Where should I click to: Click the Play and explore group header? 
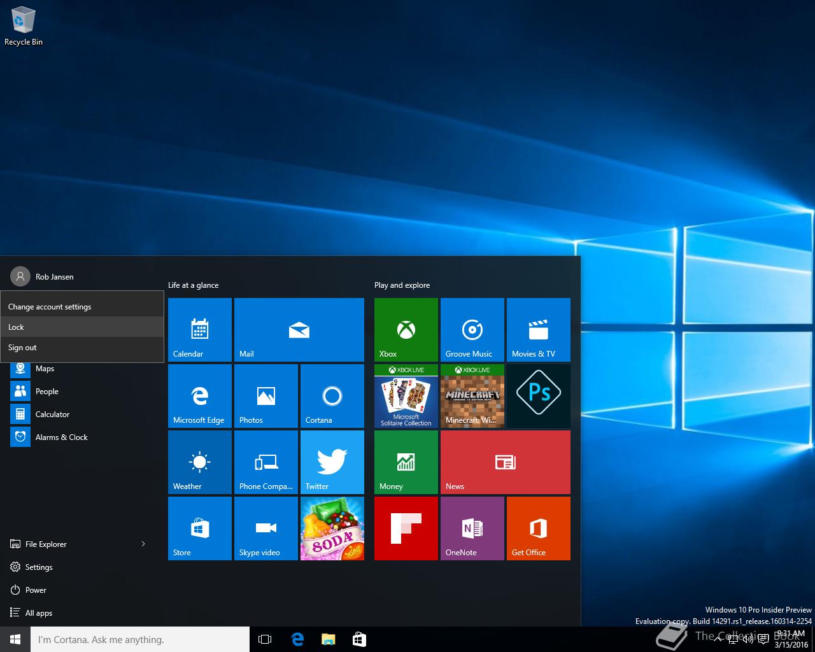(x=402, y=285)
